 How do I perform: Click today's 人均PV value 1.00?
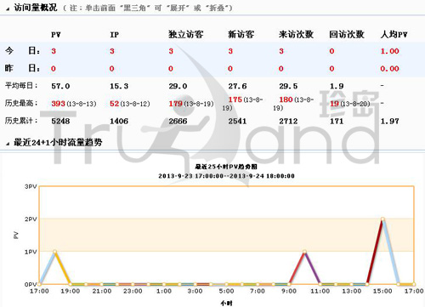point(389,51)
